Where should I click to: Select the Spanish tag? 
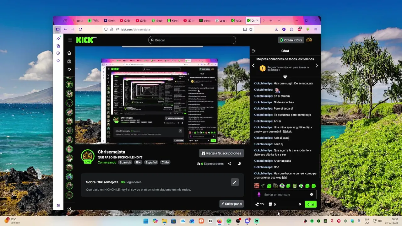click(125, 162)
